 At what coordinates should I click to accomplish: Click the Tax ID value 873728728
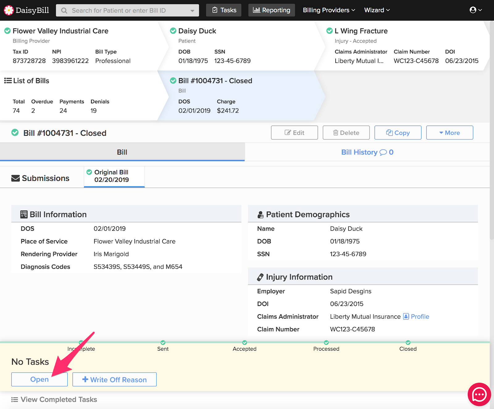29,61
